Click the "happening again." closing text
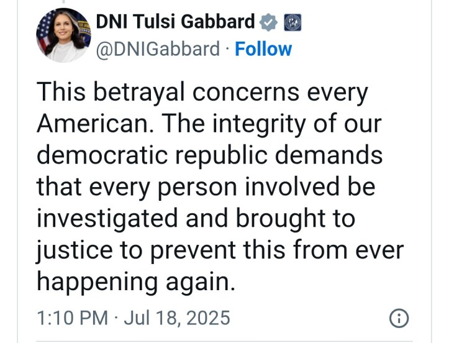 [136, 282]
